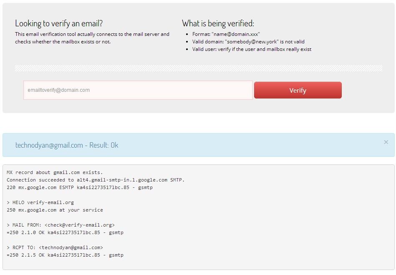Click the emailtoverify@domain.com input field
396x275 pixels.
click(138, 90)
